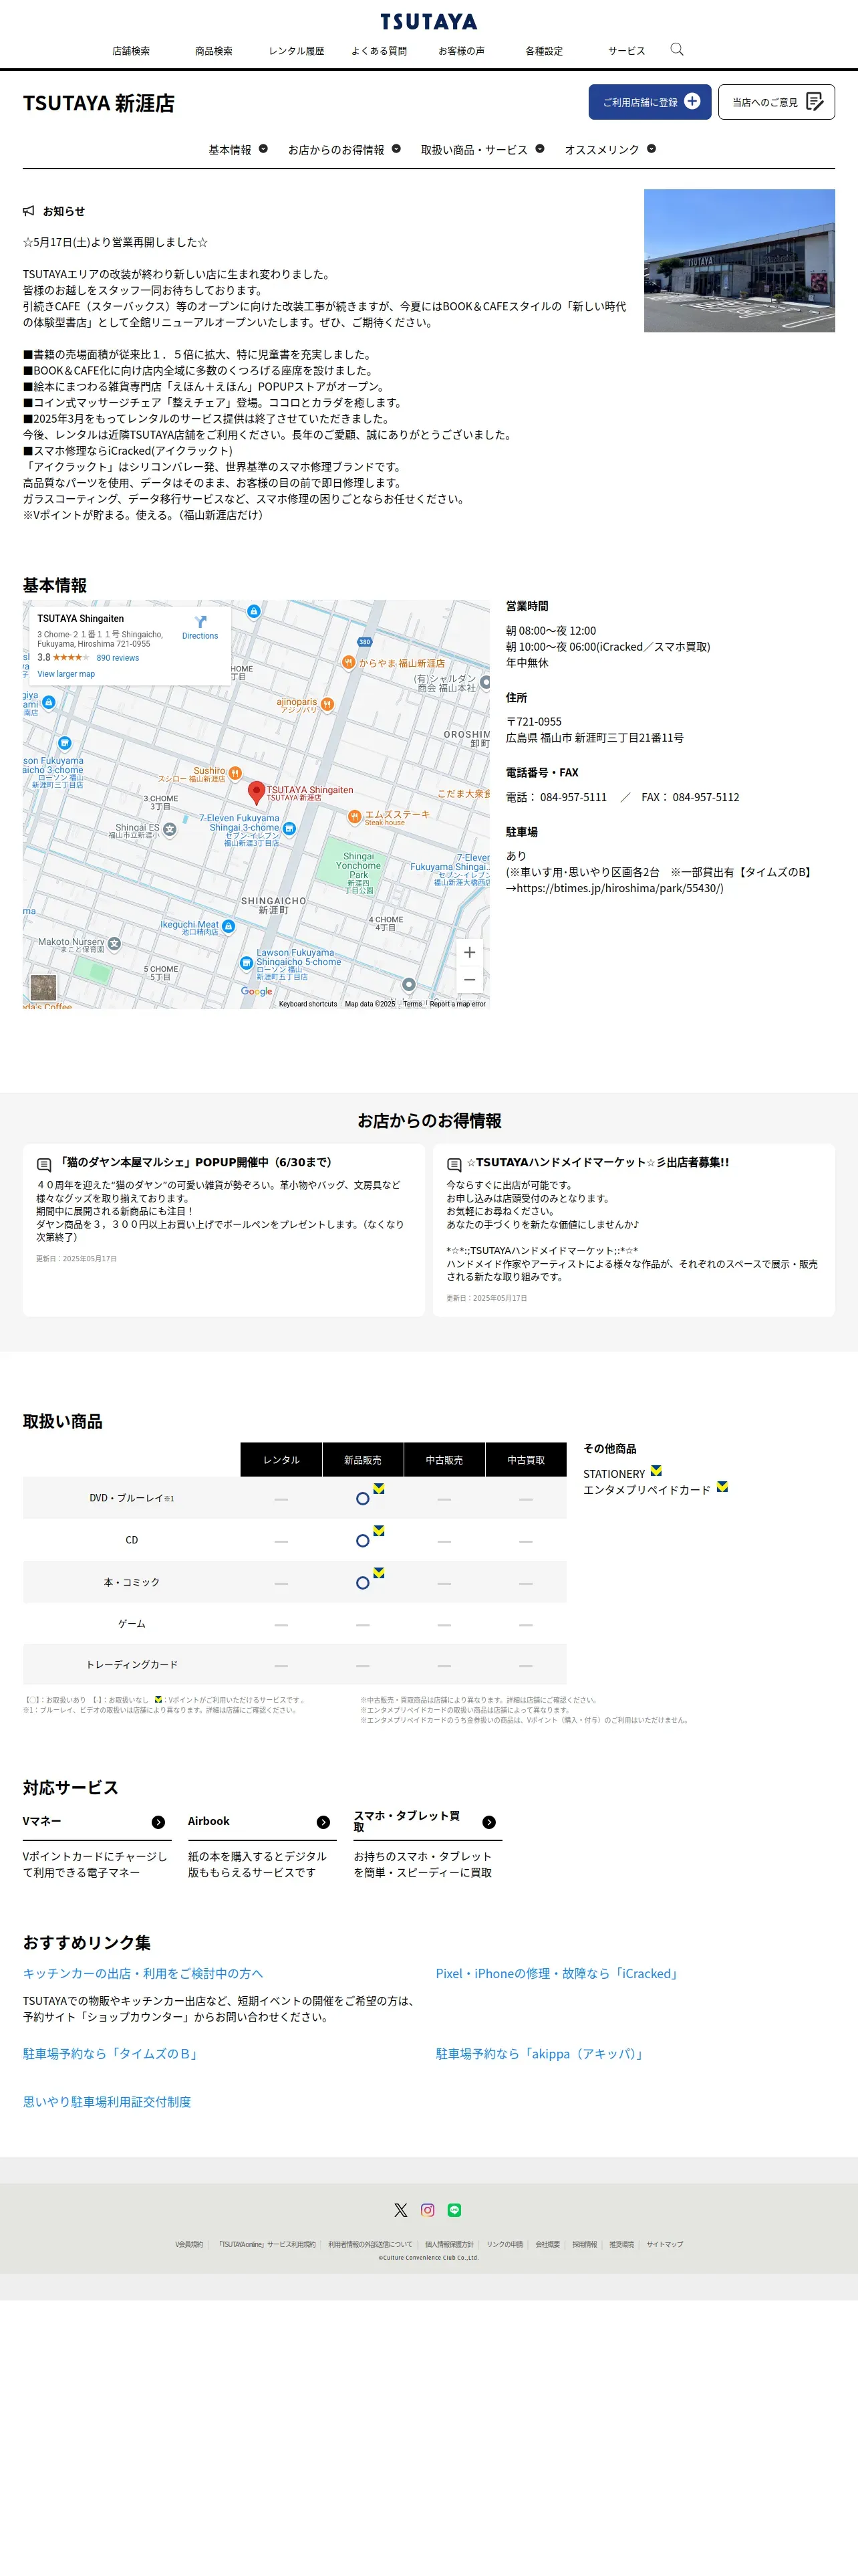This screenshot has width=858, height=2576.
Task: Click サイトマップ footer link
Action: (664, 2244)
